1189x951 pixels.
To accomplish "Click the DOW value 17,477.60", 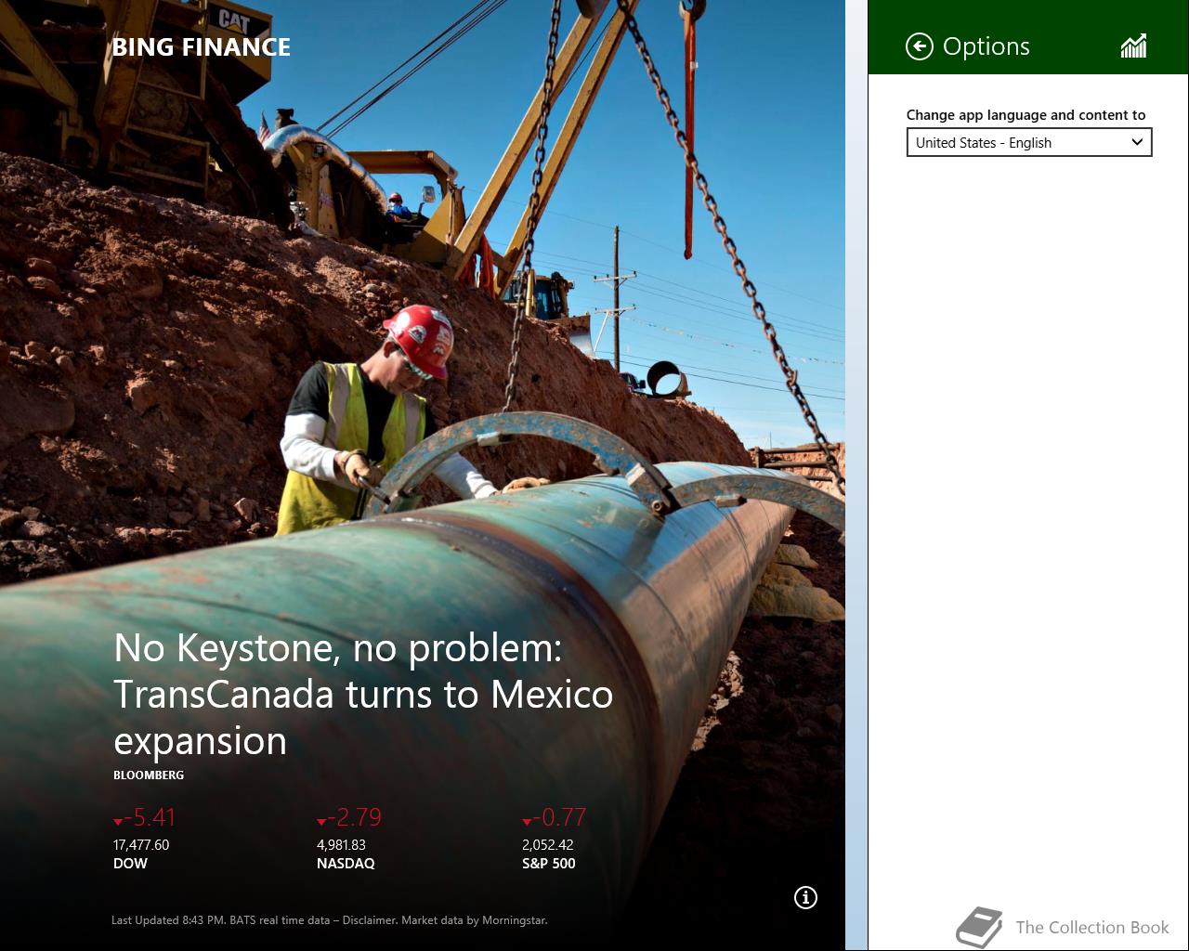I will pyautogui.click(x=141, y=845).
